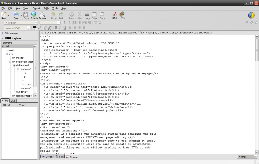Click the Publish globe icon

pyautogui.click(x=34, y=14)
